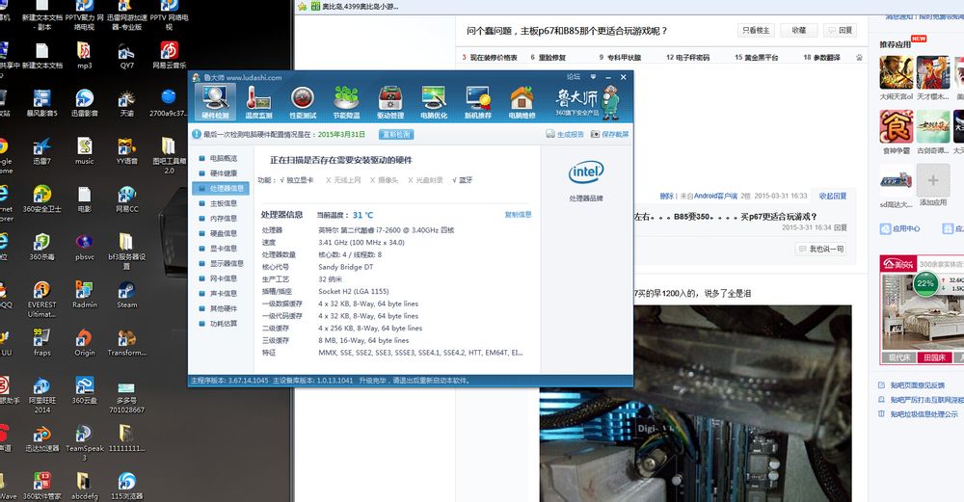Open the fraps desktop shortcut
The height and width of the screenshot is (502, 964).
[41, 342]
